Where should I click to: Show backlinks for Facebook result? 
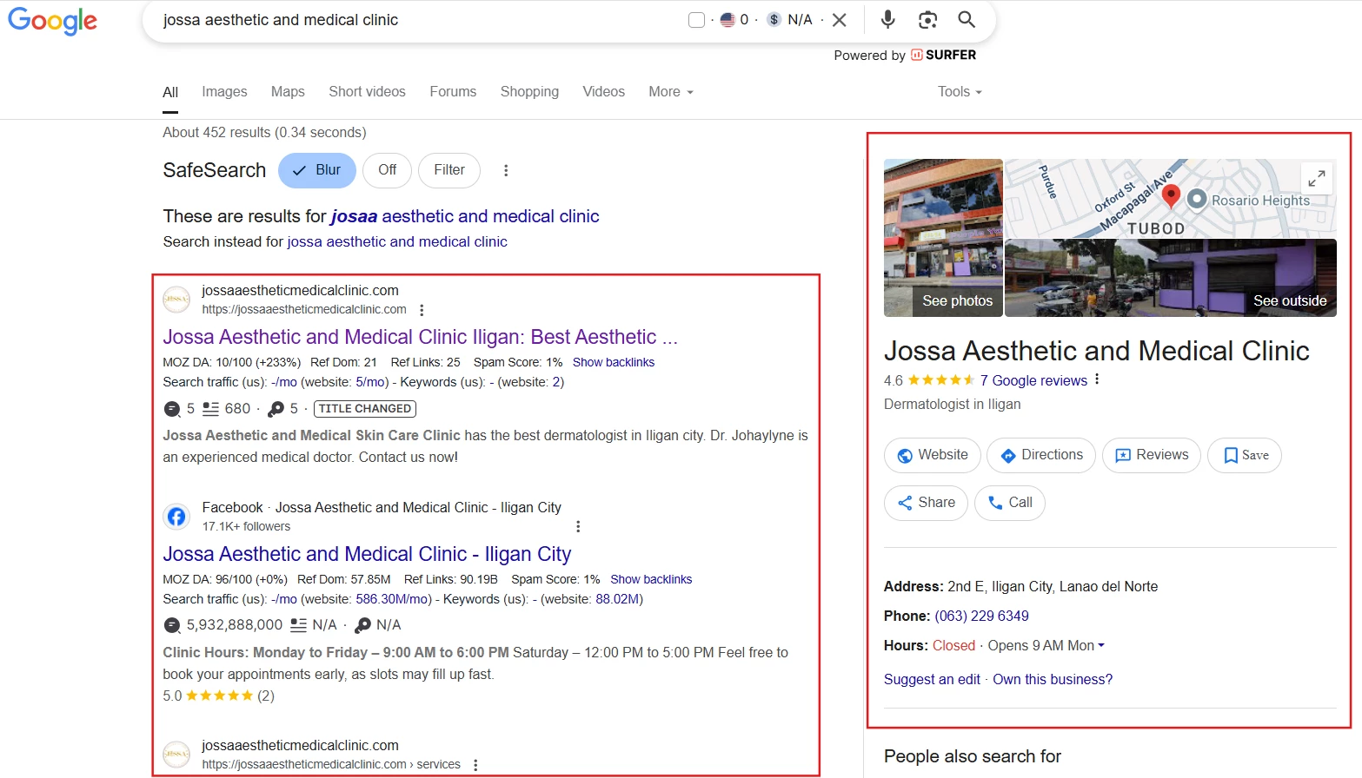[651, 579]
